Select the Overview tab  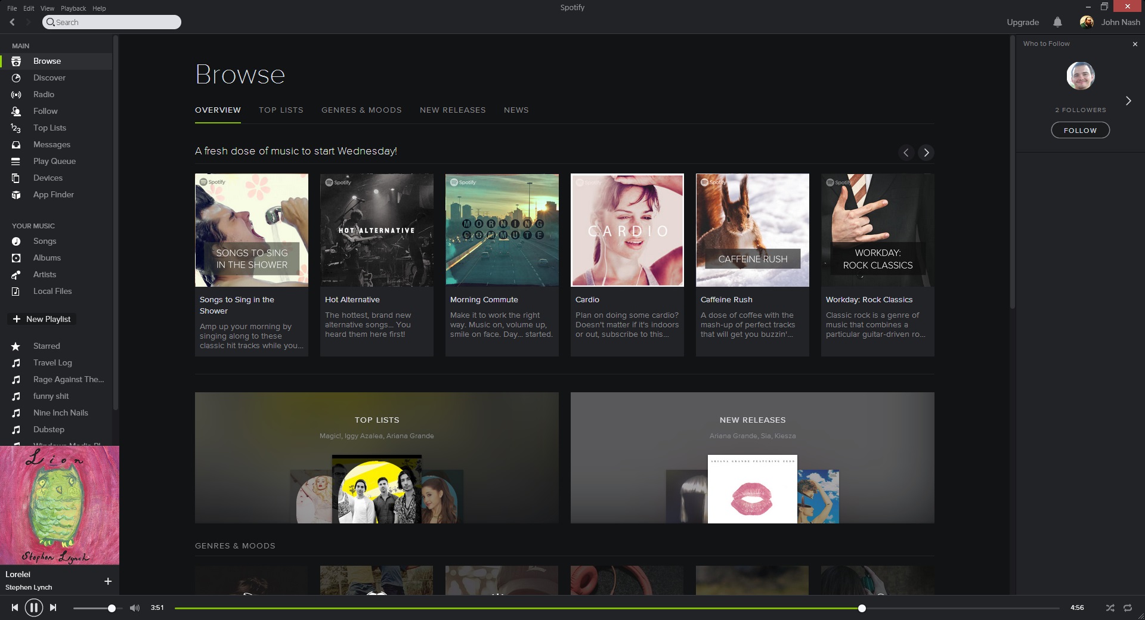coord(218,110)
